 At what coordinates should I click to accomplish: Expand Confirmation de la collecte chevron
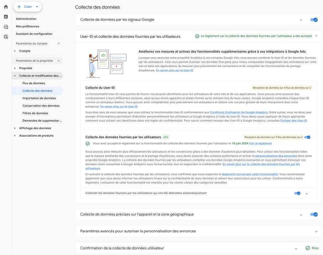pos(296,249)
